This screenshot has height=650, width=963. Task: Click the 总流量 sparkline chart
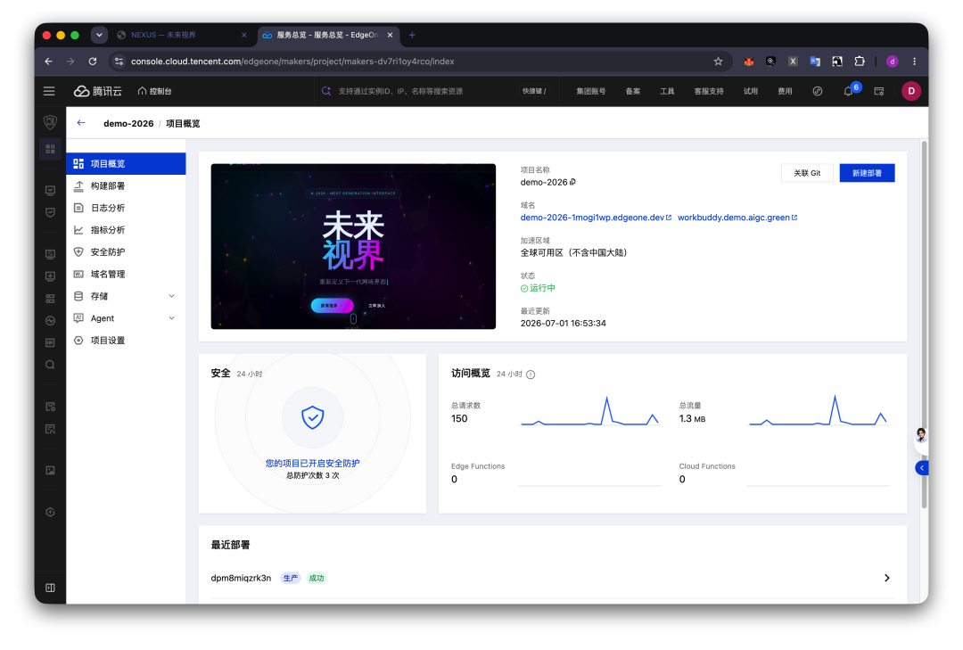(x=818, y=412)
